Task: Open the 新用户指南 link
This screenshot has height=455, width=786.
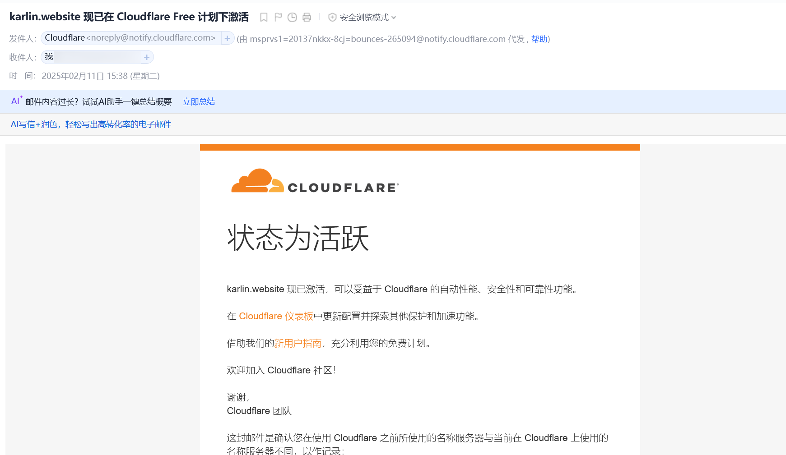Action: pos(298,343)
